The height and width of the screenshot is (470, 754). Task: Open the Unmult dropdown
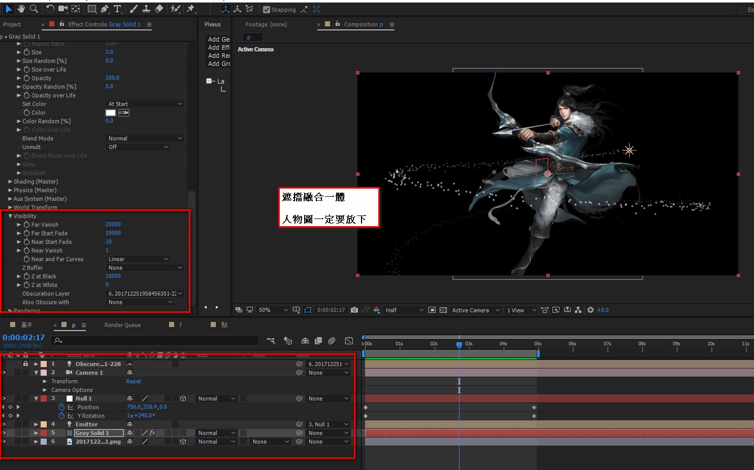(138, 147)
